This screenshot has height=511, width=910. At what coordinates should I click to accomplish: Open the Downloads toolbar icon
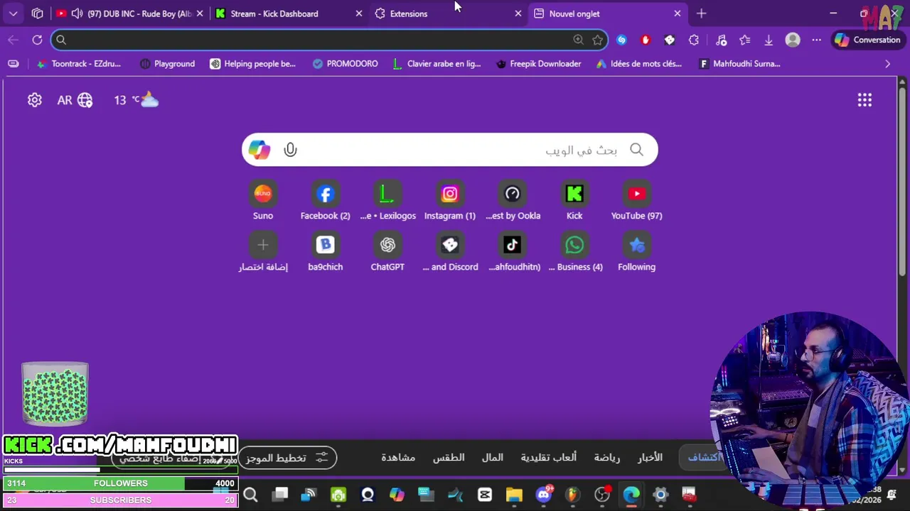(x=769, y=40)
